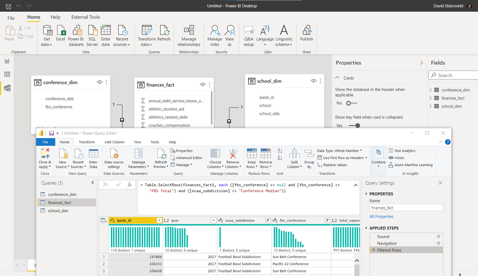Switch to Data view in left sidebar
Screen dimensions: 478x276
coord(7,74)
